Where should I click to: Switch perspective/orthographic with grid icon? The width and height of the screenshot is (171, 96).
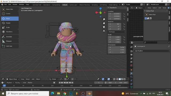tap(104, 31)
